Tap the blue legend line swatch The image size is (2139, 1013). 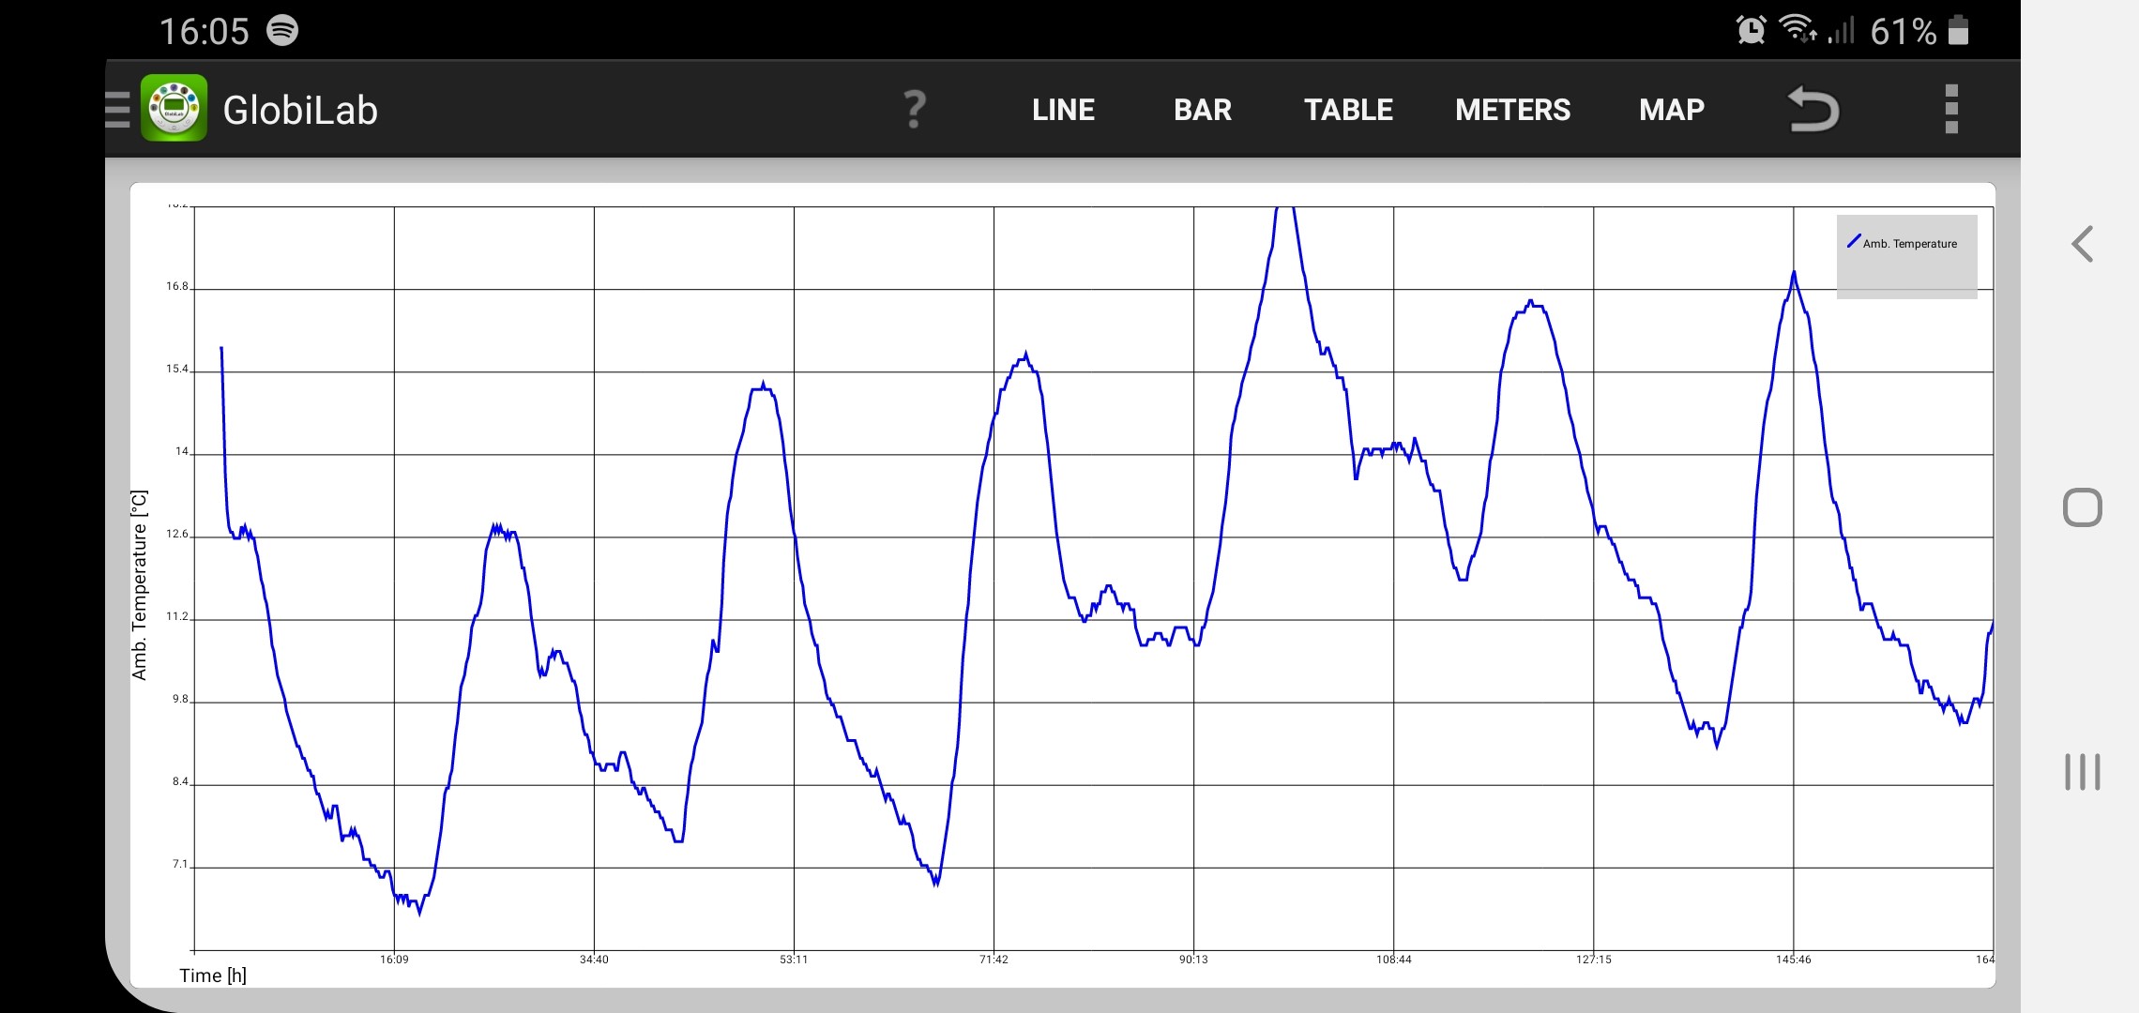tap(1853, 241)
